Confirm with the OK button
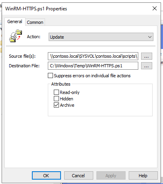 pyautogui.click(x=46, y=176)
